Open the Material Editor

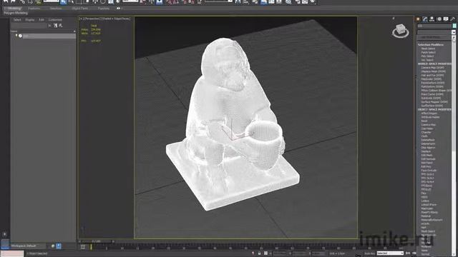click(x=288, y=1)
